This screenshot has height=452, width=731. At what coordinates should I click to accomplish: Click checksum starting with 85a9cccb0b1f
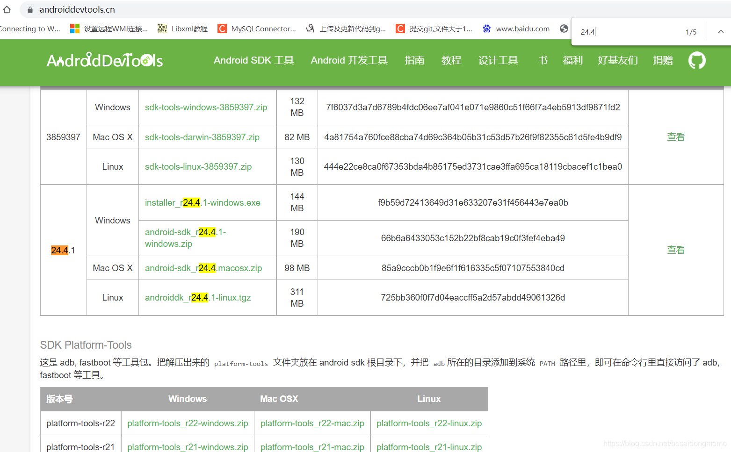(473, 268)
